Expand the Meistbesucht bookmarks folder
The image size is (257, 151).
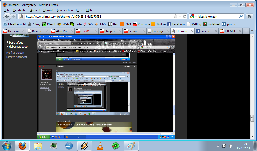(x=14, y=24)
